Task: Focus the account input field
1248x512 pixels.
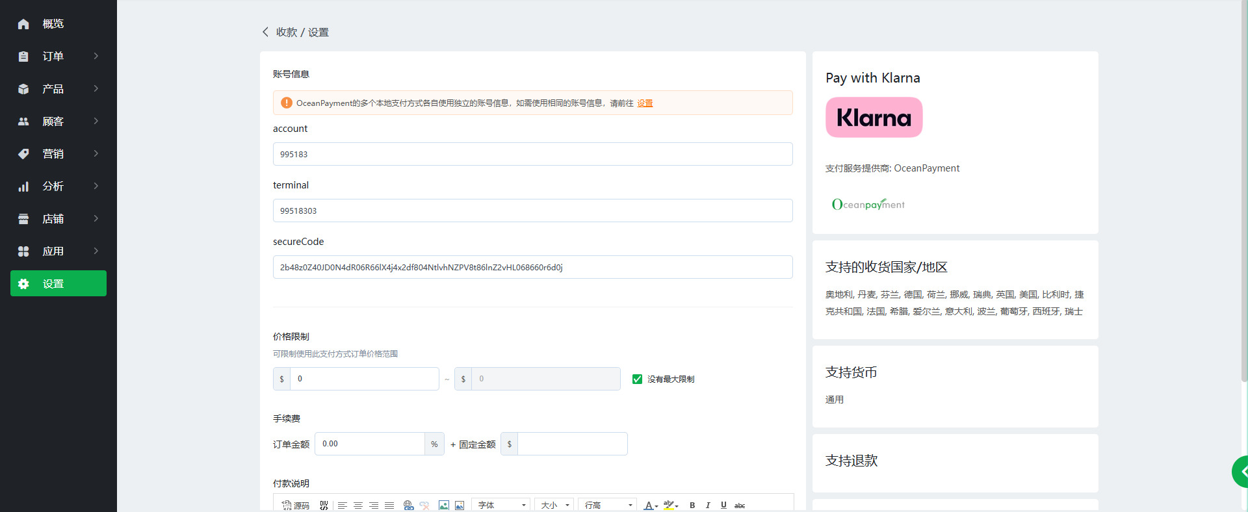Action: click(533, 154)
